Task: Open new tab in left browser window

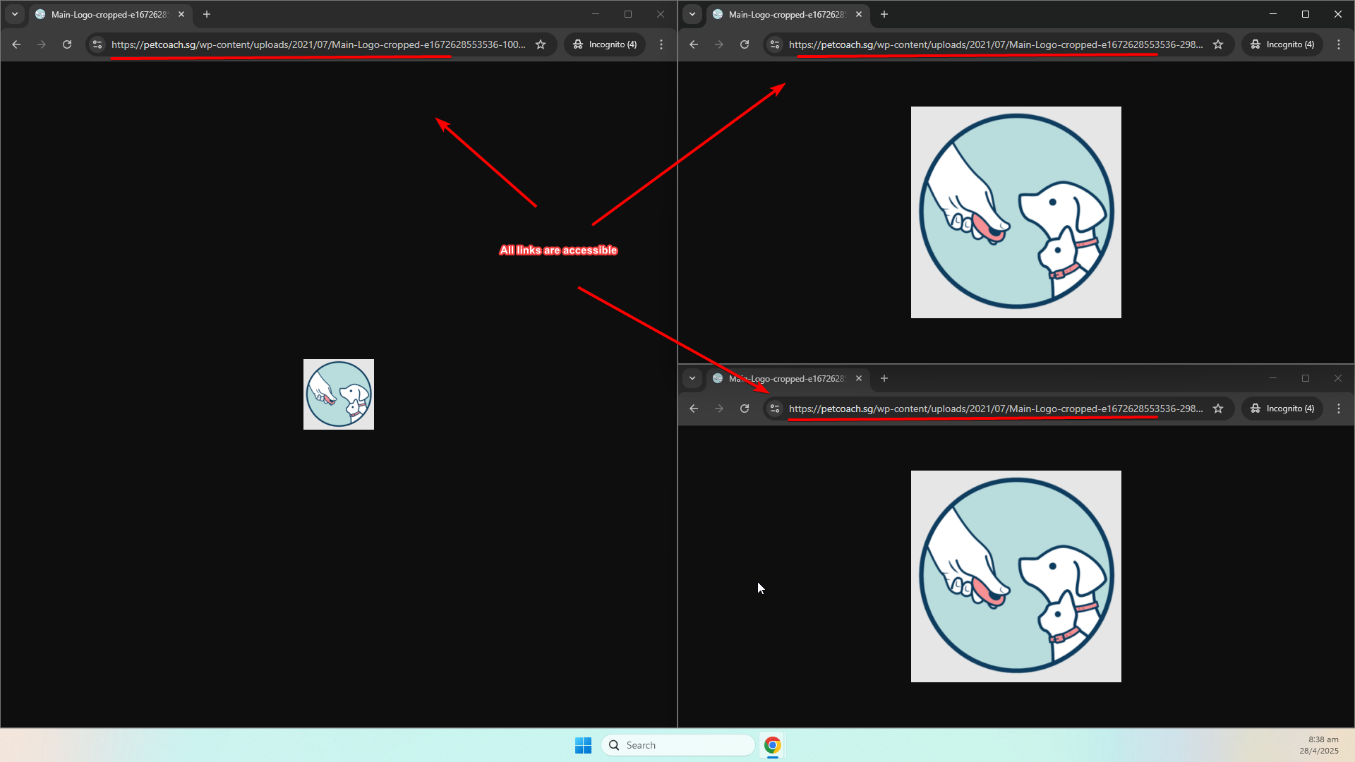Action: [x=207, y=14]
